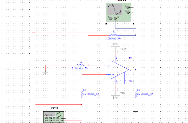Click the oscilloscope waveform display
This screenshot has height=123, width=188.
tap(115, 9)
